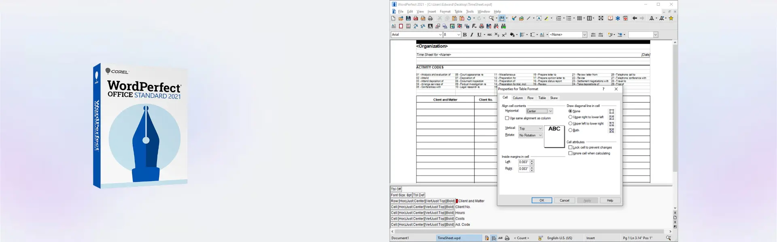Open the Format menu

445,12
